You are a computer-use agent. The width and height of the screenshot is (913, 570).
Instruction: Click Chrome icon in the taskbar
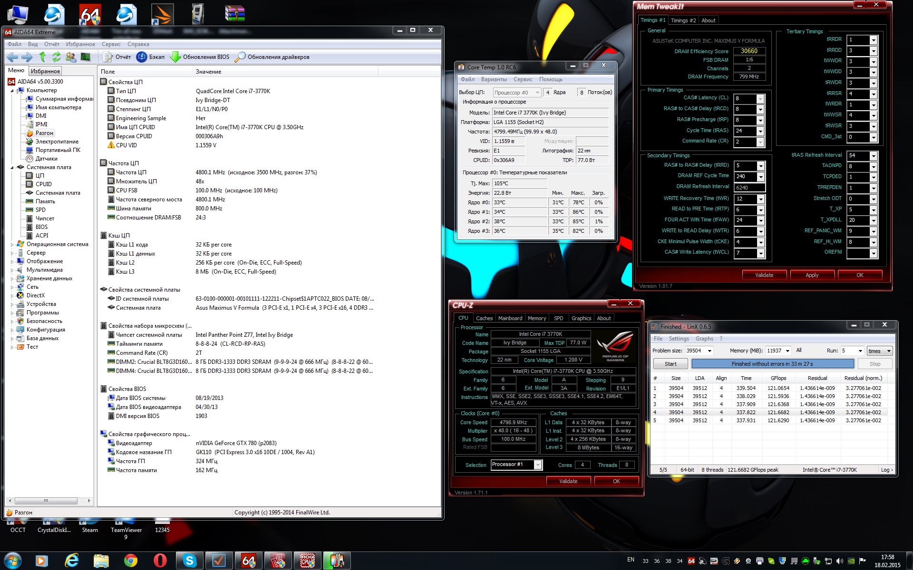pyautogui.click(x=130, y=560)
